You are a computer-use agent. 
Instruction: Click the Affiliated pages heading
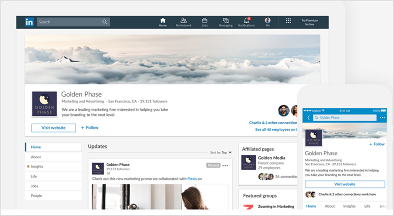pyautogui.click(x=258, y=149)
